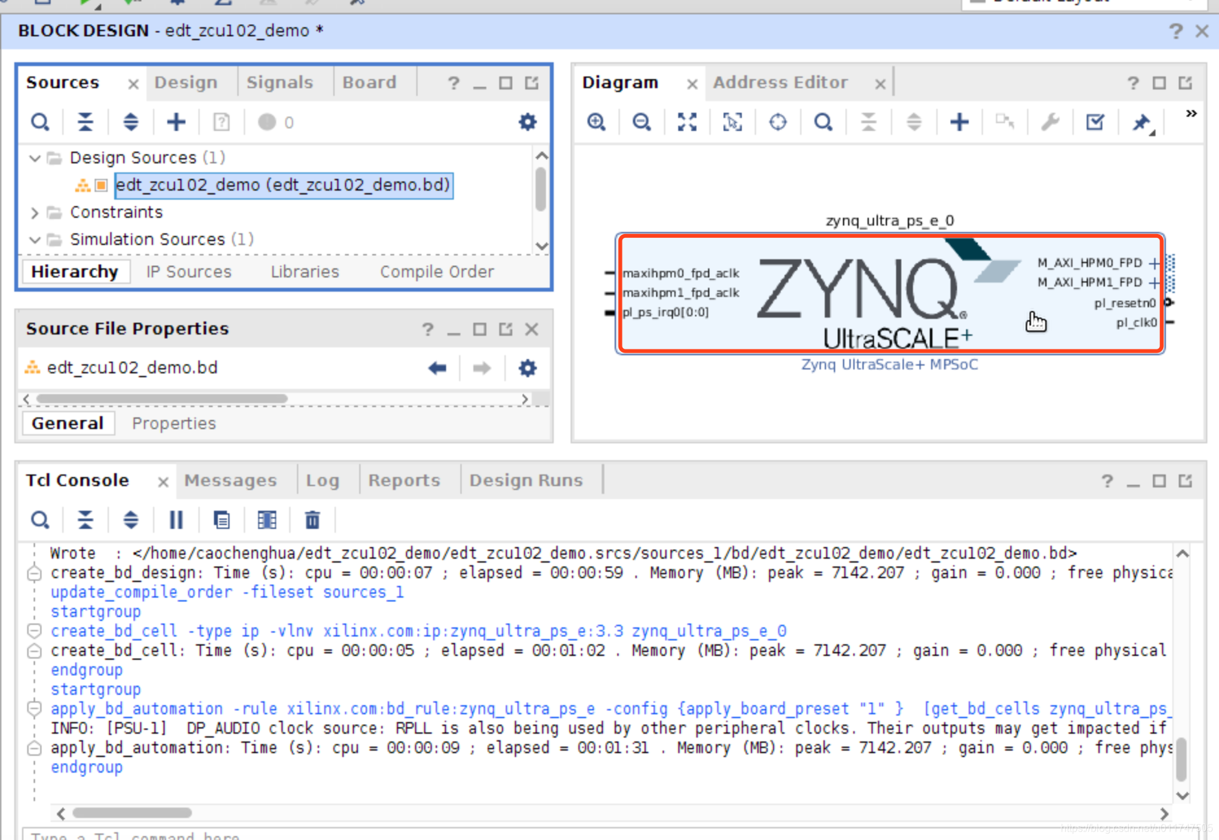
Task: Open the Reports tab
Action: (x=404, y=480)
